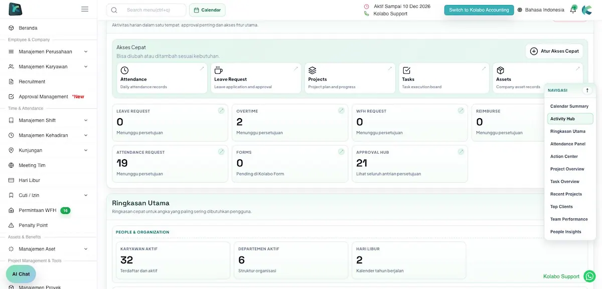Open the notification bell icon
This screenshot has height=289, width=602.
point(573,10)
